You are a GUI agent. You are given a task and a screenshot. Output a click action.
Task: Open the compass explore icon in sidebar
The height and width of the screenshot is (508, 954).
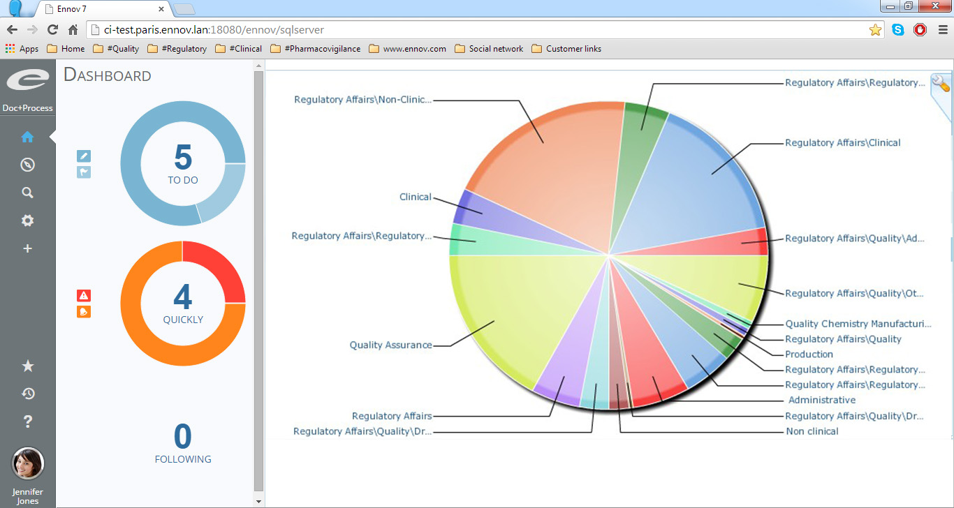point(27,165)
